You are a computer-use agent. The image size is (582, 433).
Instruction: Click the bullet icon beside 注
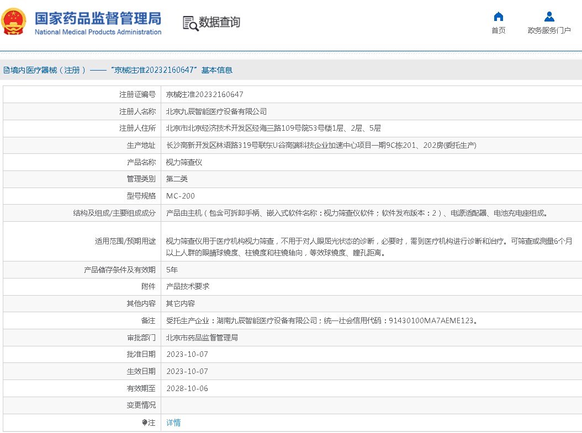point(144,423)
